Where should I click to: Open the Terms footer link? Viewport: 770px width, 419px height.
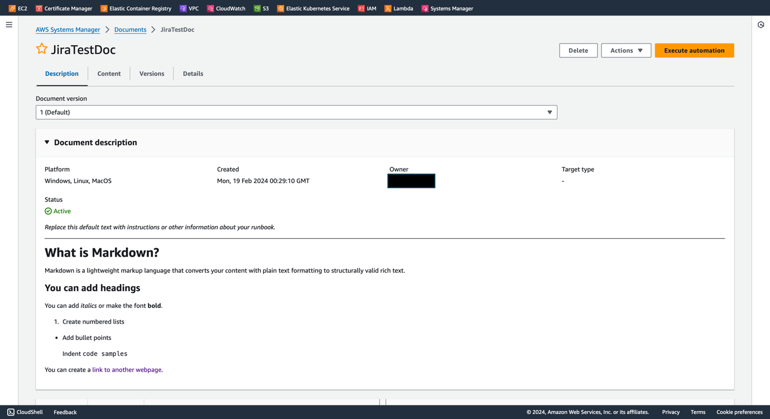(x=697, y=412)
